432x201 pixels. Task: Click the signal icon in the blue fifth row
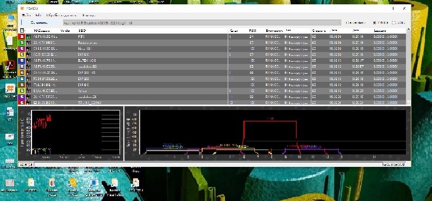point(28,61)
